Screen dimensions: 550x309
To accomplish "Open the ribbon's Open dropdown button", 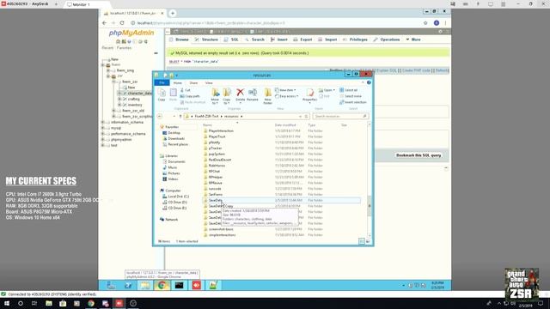I will [327, 90].
